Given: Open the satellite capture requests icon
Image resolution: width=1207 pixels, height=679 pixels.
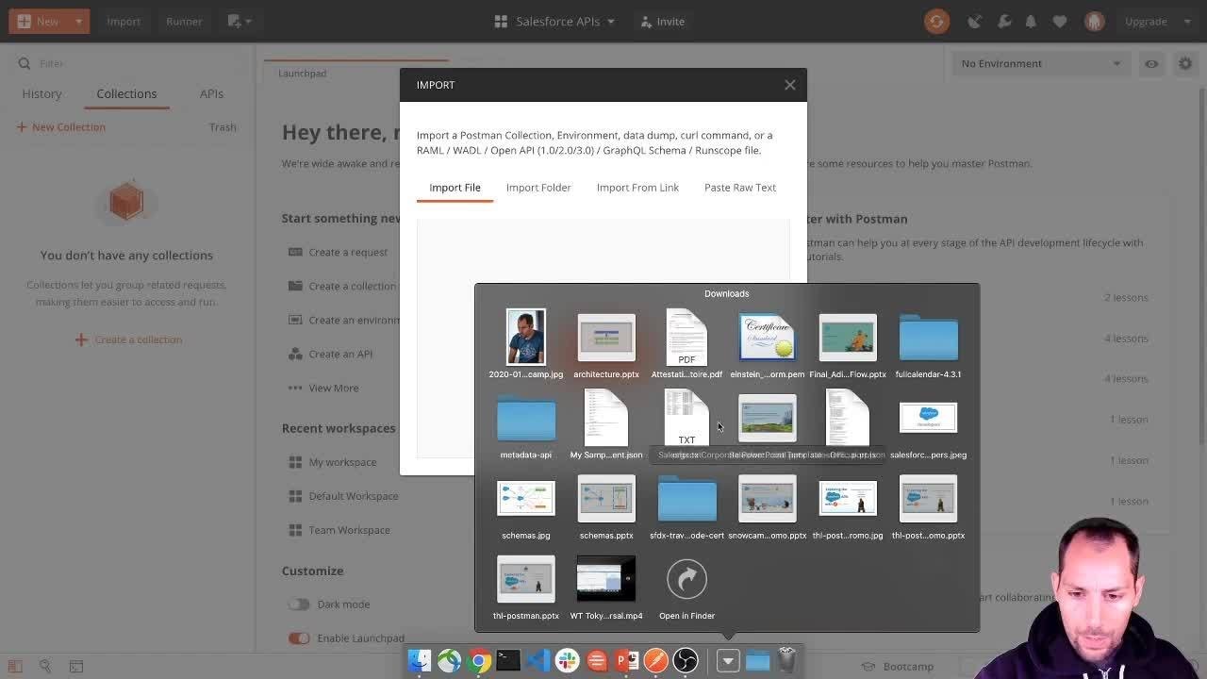Looking at the screenshot, I should 975,21.
